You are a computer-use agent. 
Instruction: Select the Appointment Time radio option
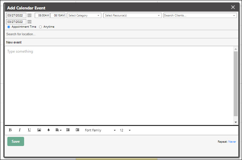[x=9, y=27]
